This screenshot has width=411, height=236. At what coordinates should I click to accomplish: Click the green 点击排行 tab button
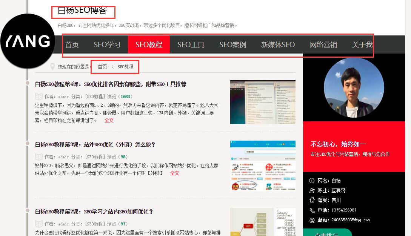(327, 233)
